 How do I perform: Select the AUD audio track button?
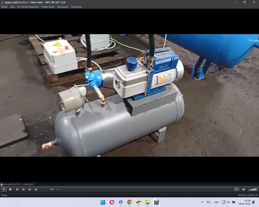pyautogui.click(x=52, y=189)
